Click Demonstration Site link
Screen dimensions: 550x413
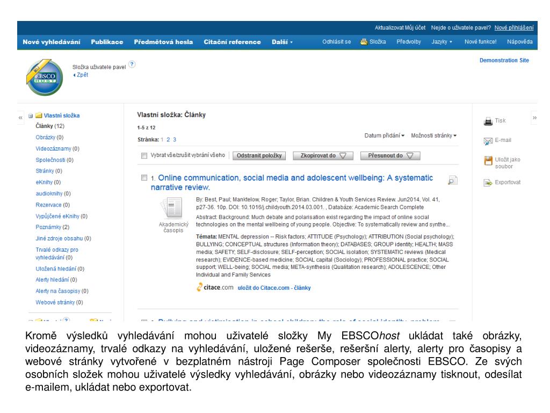click(504, 60)
